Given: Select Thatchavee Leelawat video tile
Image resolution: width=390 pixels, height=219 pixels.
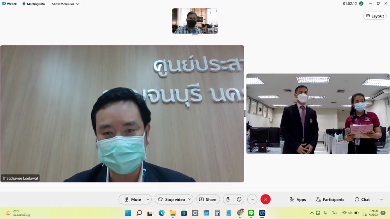Looking at the screenshot, I should click(122, 114).
